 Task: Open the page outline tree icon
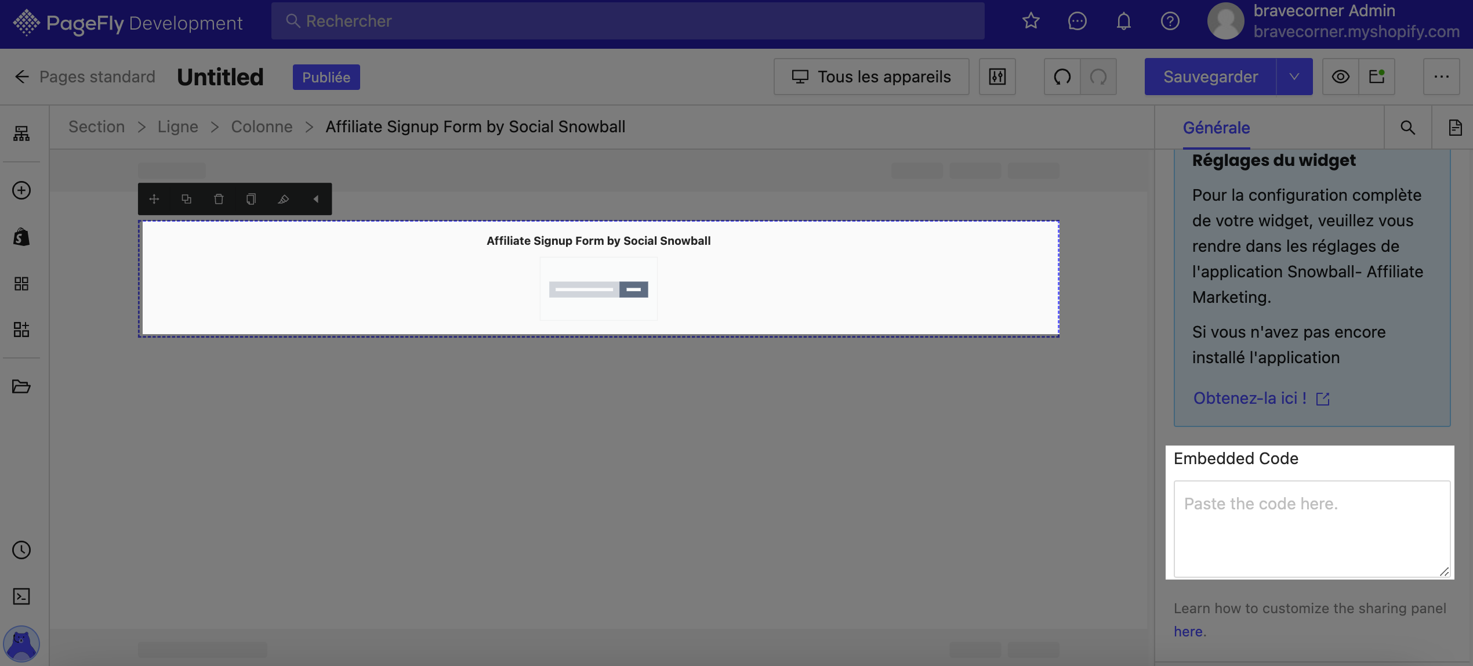pyautogui.click(x=21, y=133)
